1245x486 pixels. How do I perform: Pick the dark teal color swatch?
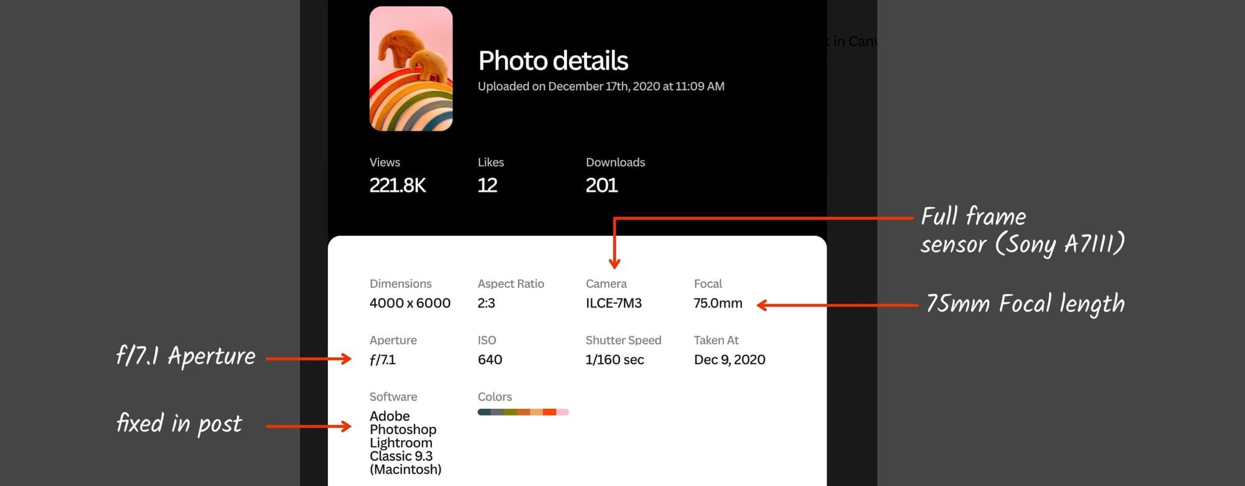484,412
